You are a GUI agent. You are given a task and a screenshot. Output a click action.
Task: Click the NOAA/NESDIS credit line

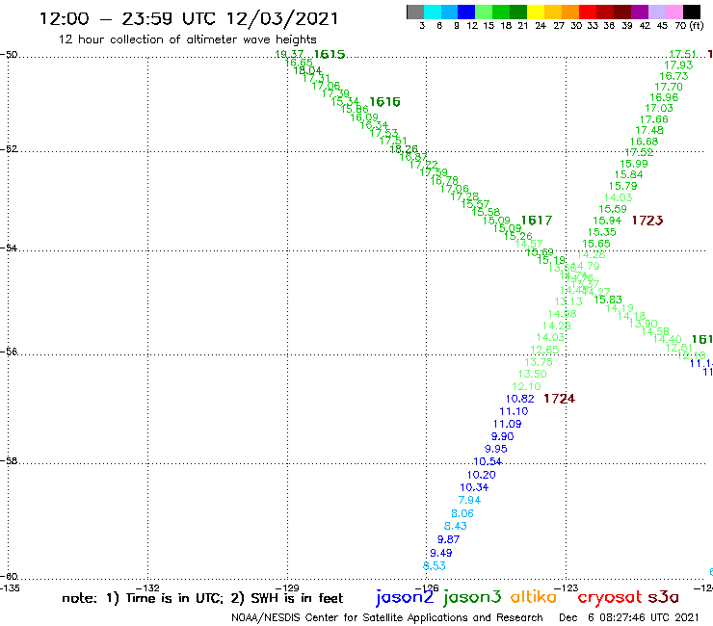coord(387,617)
